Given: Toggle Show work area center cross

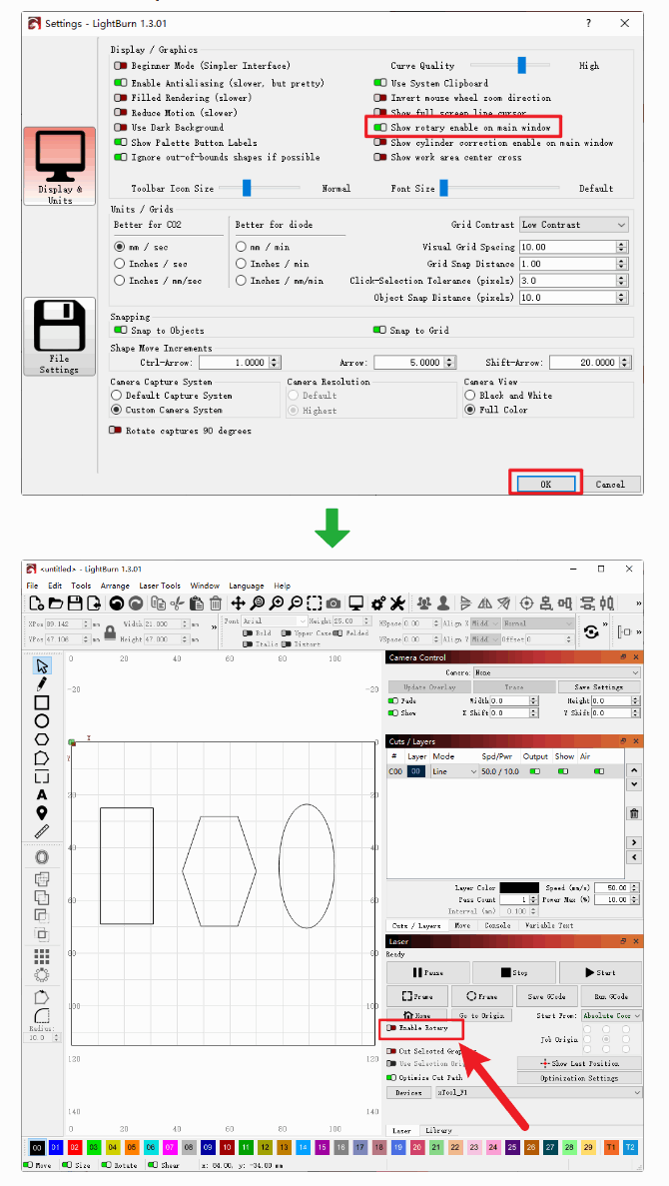Looking at the screenshot, I should 380,157.
